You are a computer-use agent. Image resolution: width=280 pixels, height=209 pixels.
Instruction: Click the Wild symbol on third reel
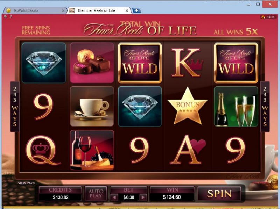pos(140,63)
